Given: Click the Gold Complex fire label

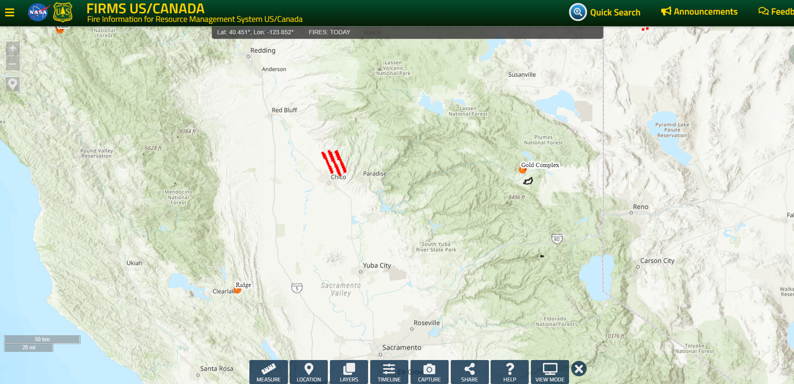Looking at the screenshot, I should coord(540,165).
